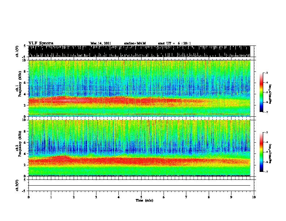Click the "ch.1(V)" waveform axis label
The image size is (286, 221).
click(x=17, y=51)
